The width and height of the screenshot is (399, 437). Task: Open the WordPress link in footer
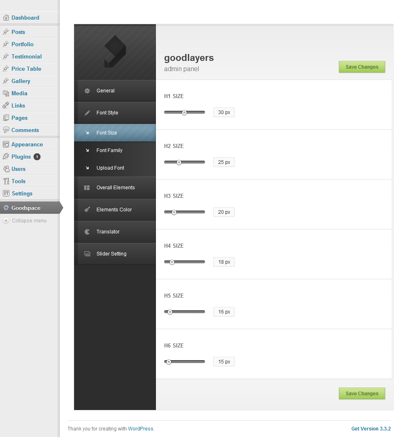tap(141, 429)
